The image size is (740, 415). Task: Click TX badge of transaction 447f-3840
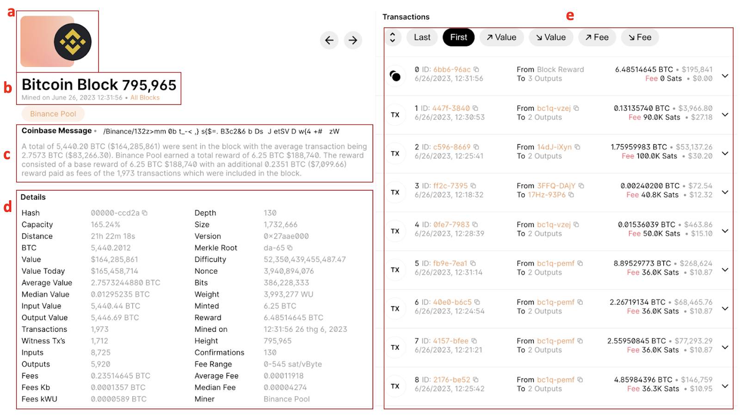[395, 115]
